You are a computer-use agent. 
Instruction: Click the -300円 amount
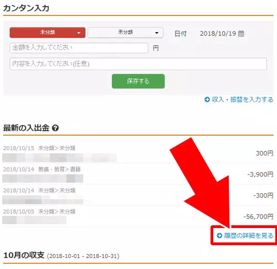263,195
